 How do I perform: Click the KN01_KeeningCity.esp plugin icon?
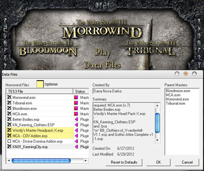(76, 147)
